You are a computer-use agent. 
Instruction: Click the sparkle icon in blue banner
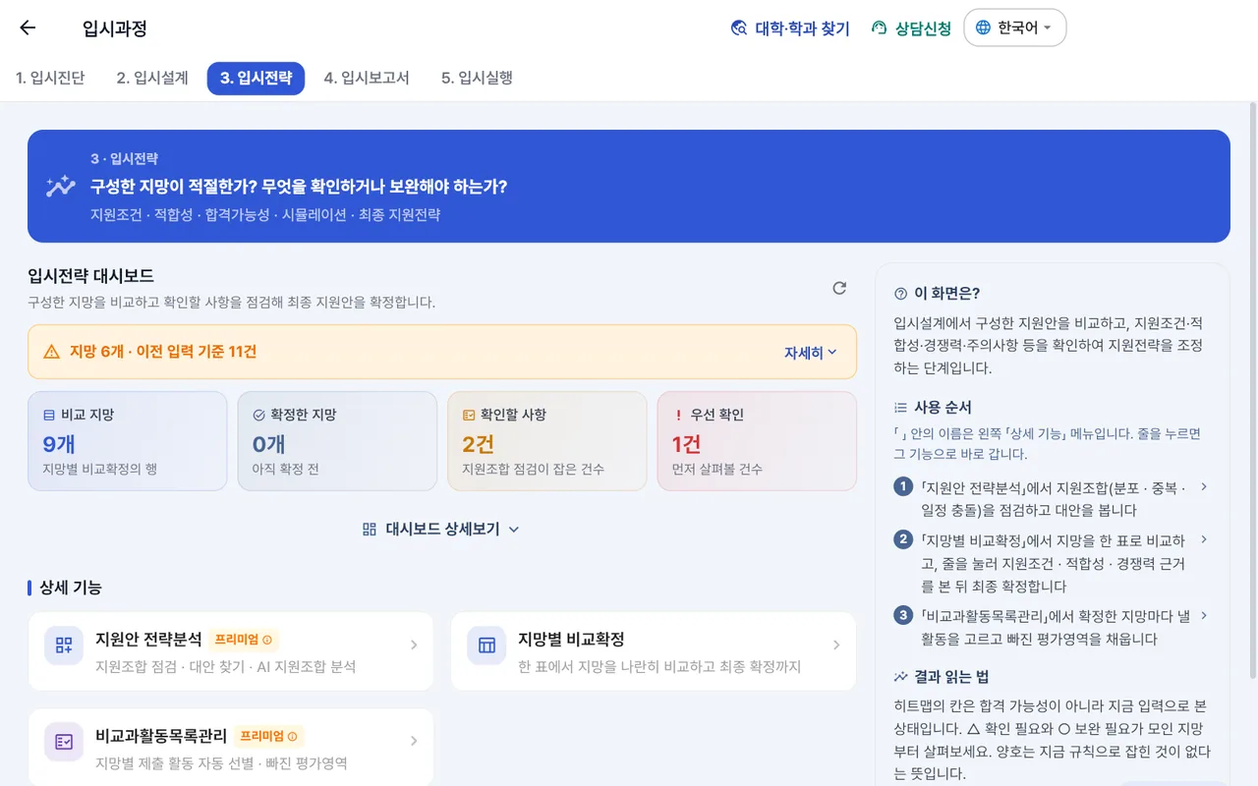tap(60, 186)
